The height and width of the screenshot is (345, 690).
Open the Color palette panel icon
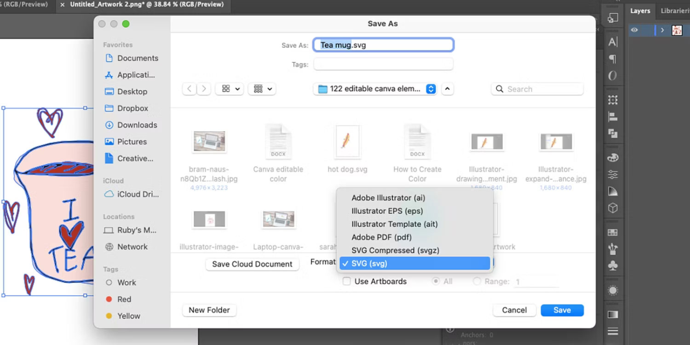(x=613, y=158)
